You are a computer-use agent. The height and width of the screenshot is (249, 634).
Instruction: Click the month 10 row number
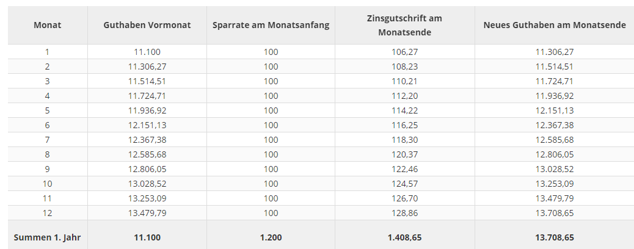pos(47,184)
